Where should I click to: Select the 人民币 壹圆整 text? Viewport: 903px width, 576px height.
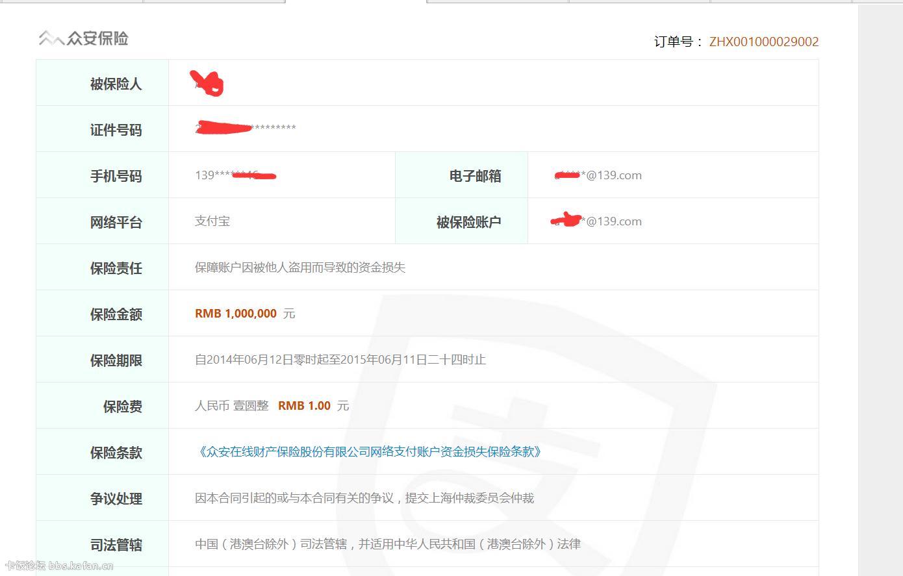click(x=232, y=405)
